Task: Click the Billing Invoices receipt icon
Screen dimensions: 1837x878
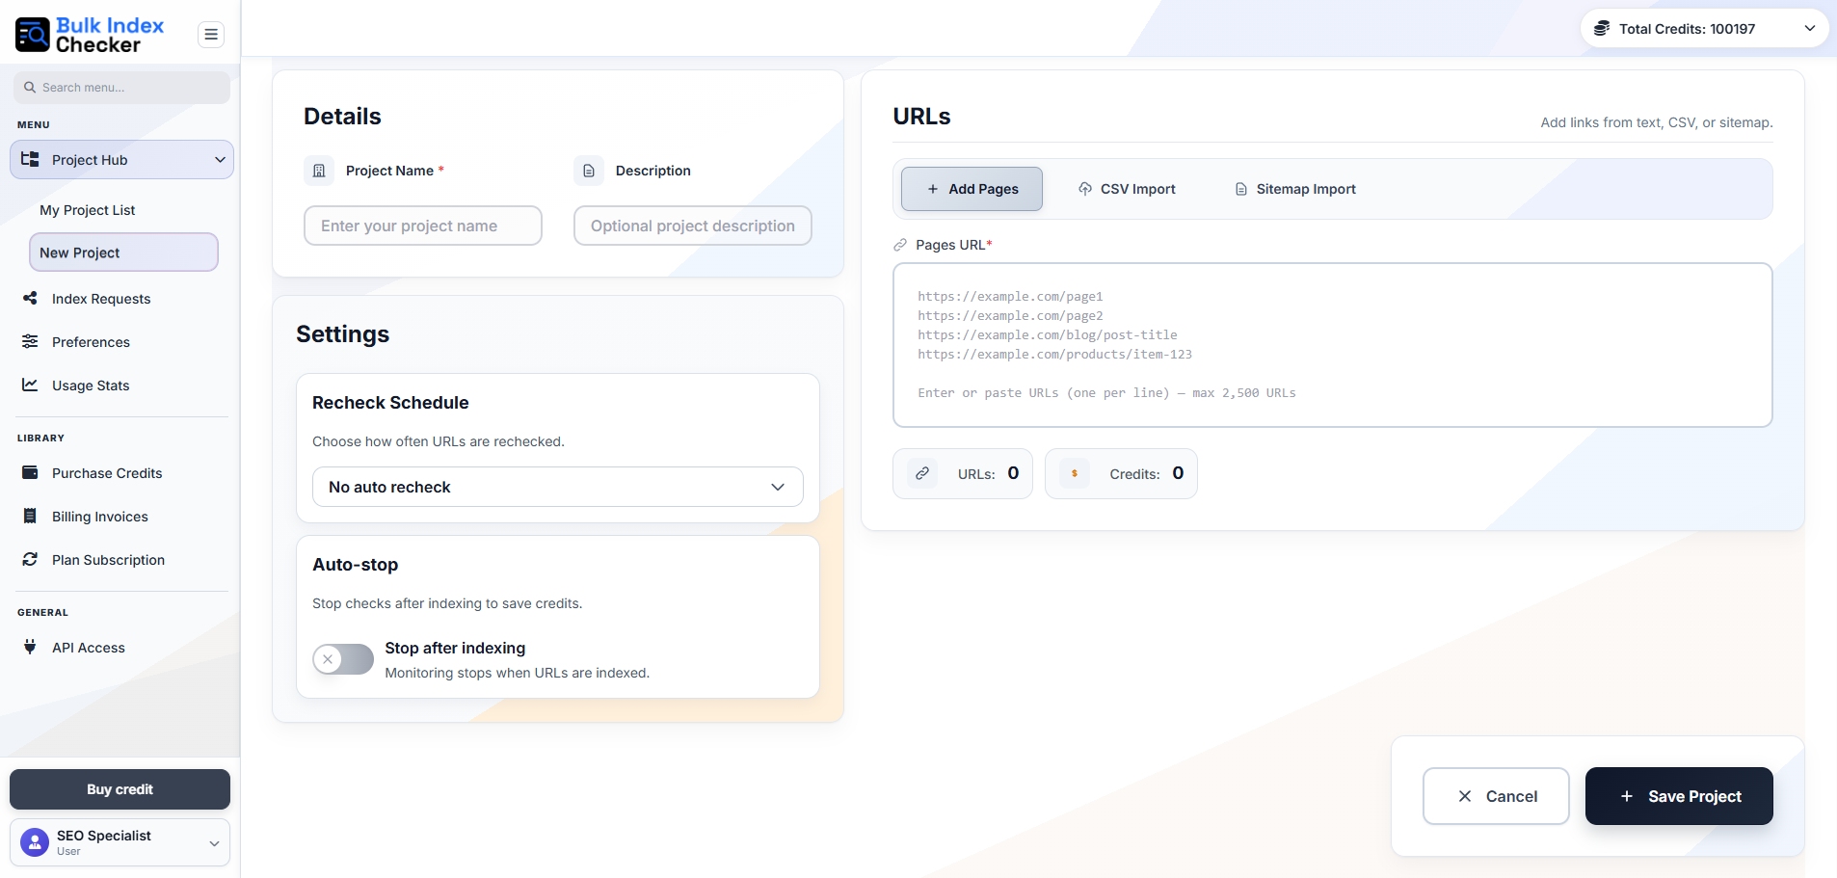Action: [x=30, y=517]
